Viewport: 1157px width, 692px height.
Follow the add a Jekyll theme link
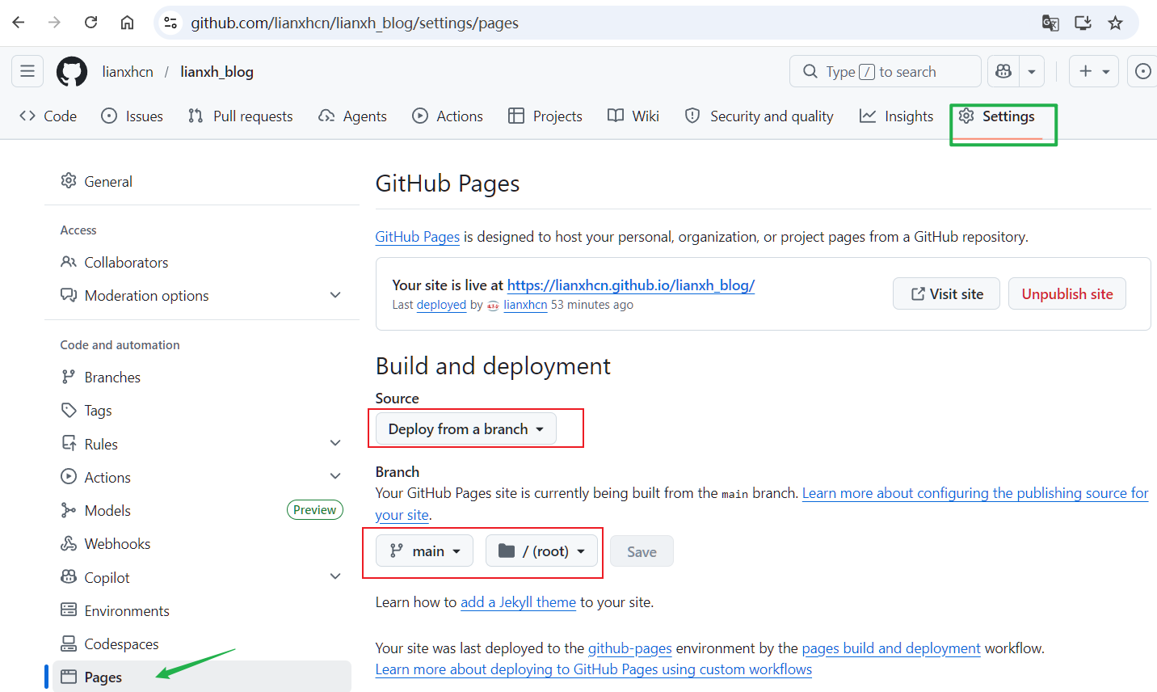(518, 602)
